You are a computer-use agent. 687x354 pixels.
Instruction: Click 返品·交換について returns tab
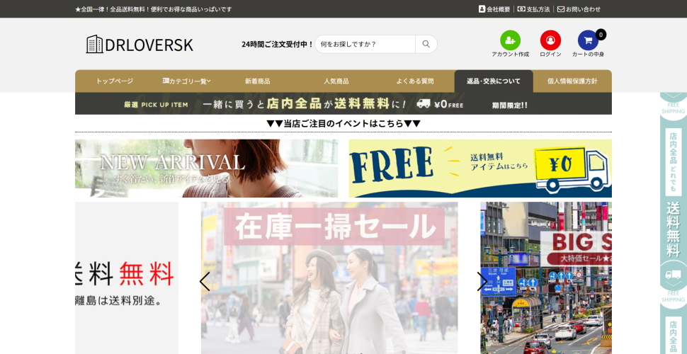pos(493,81)
